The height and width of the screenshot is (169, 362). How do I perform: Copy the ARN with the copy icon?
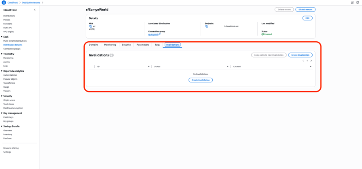[90, 26]
